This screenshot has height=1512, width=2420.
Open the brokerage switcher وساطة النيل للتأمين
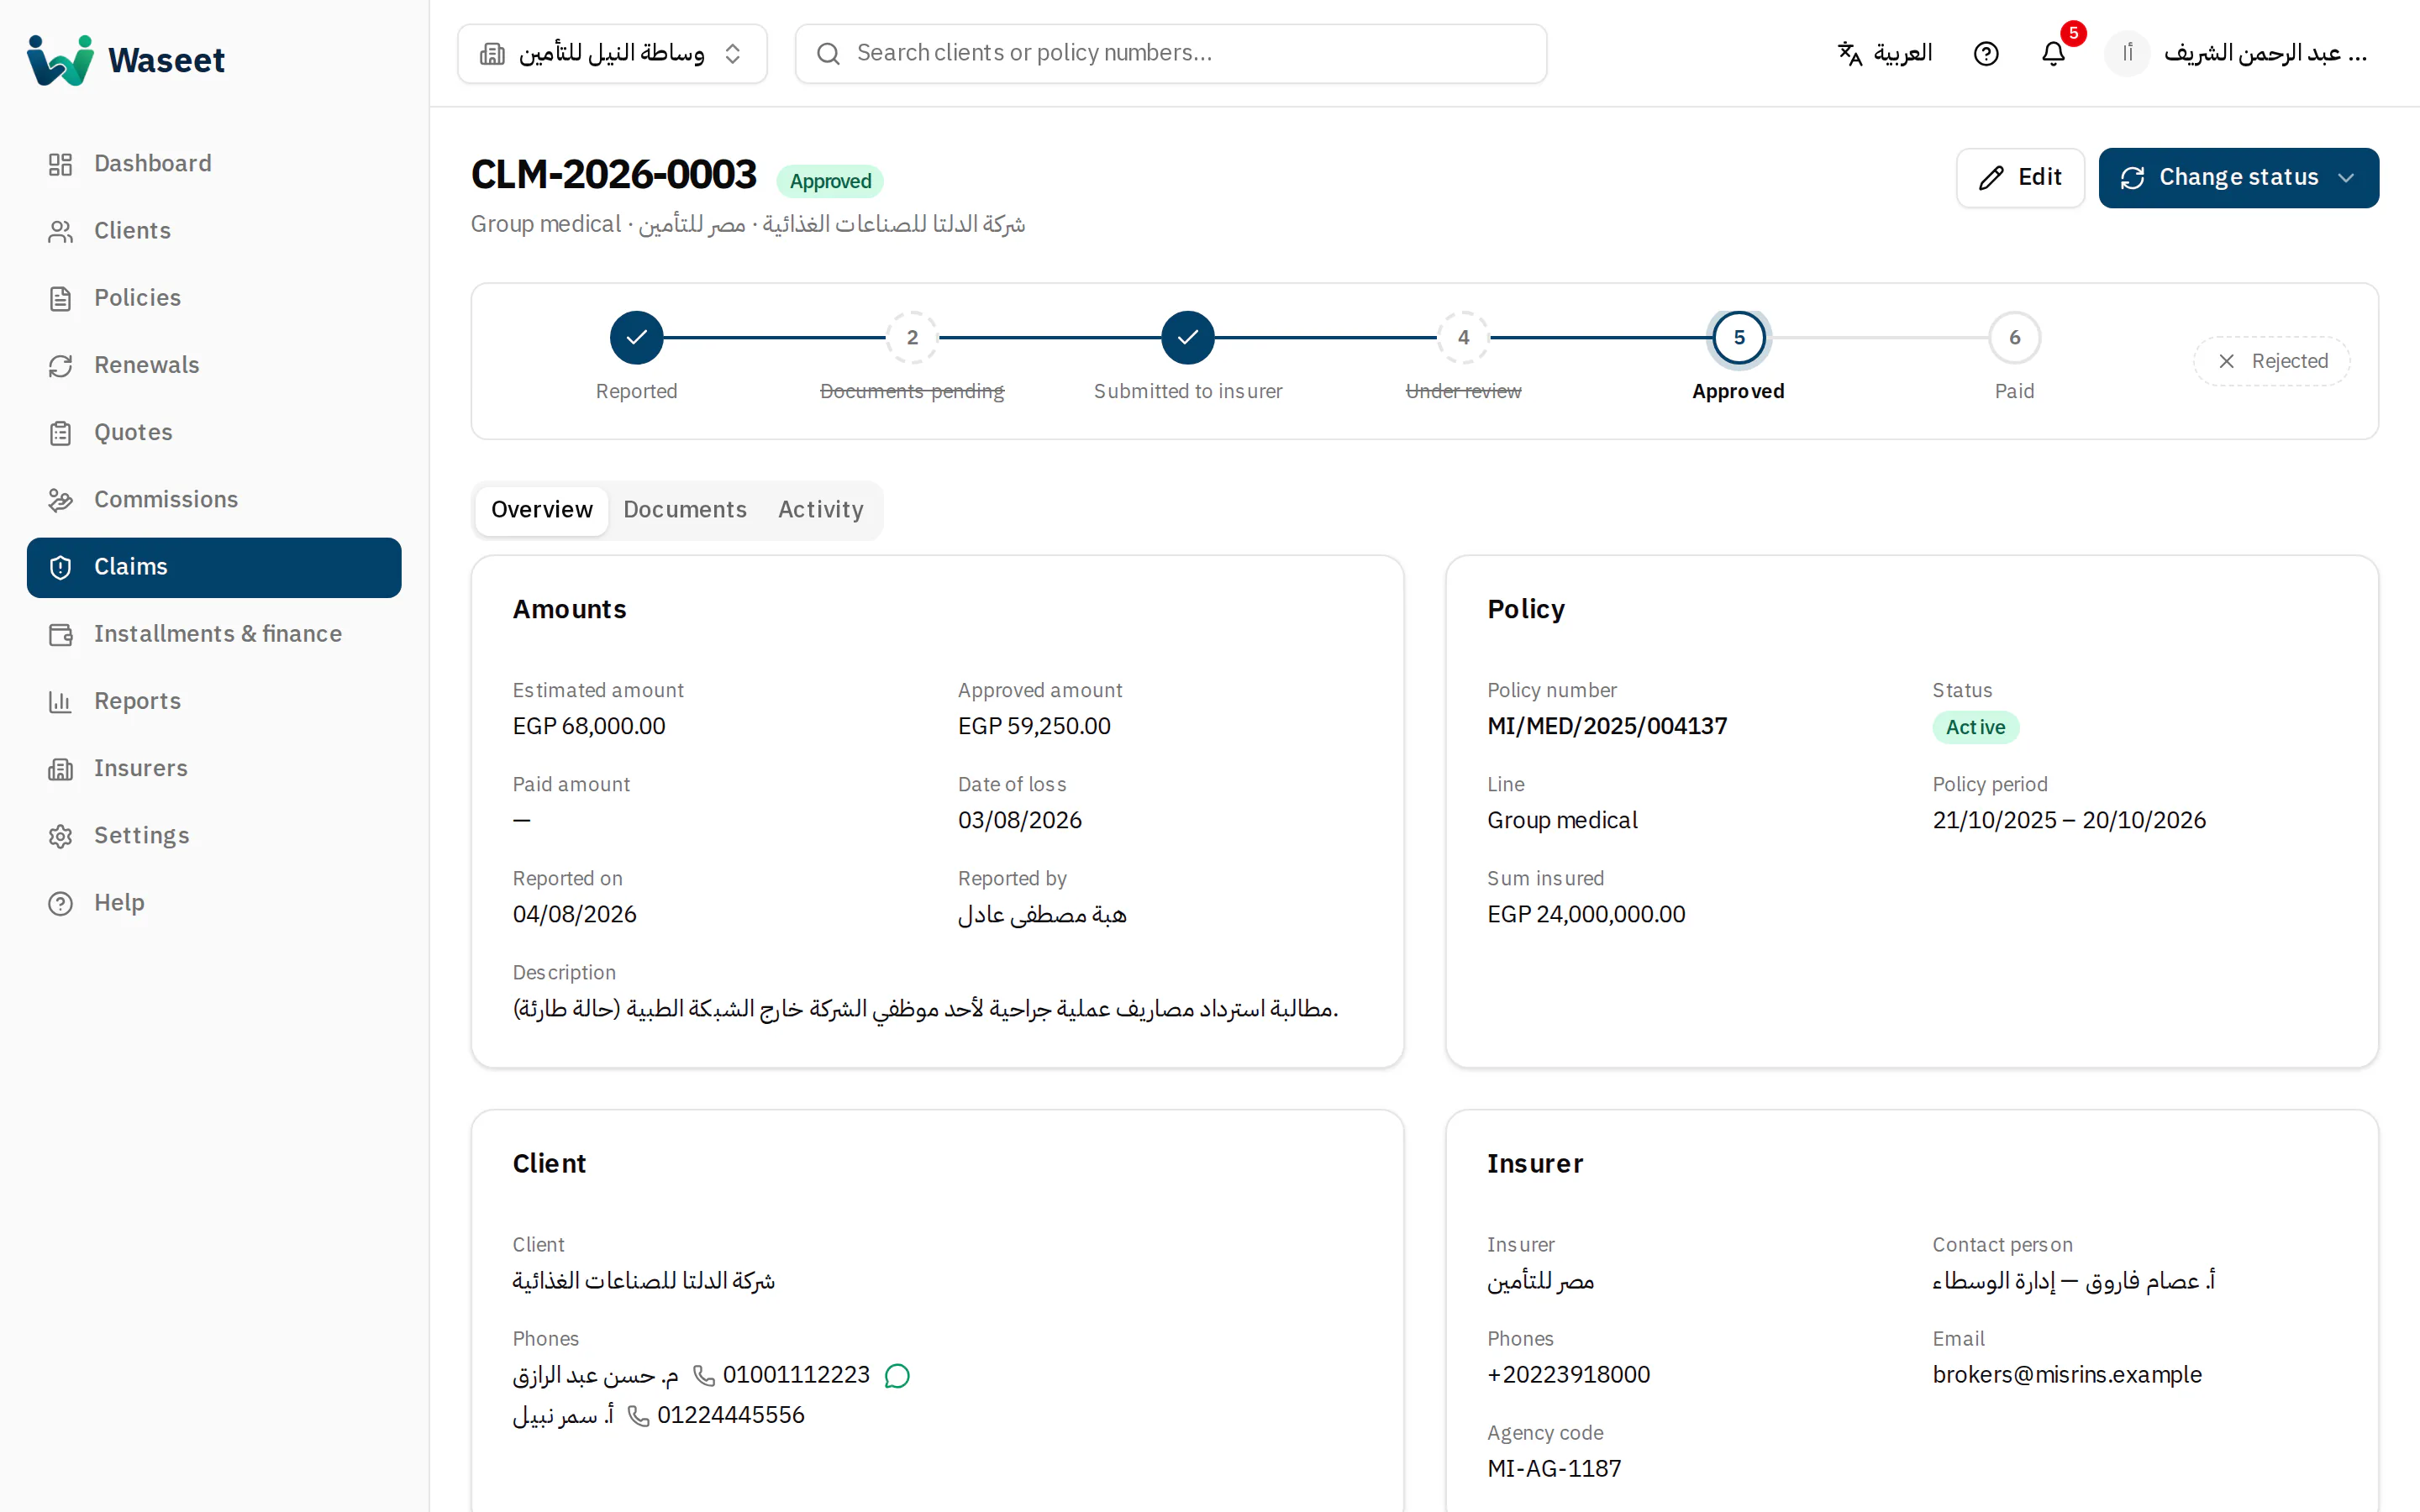coord(612,53)
